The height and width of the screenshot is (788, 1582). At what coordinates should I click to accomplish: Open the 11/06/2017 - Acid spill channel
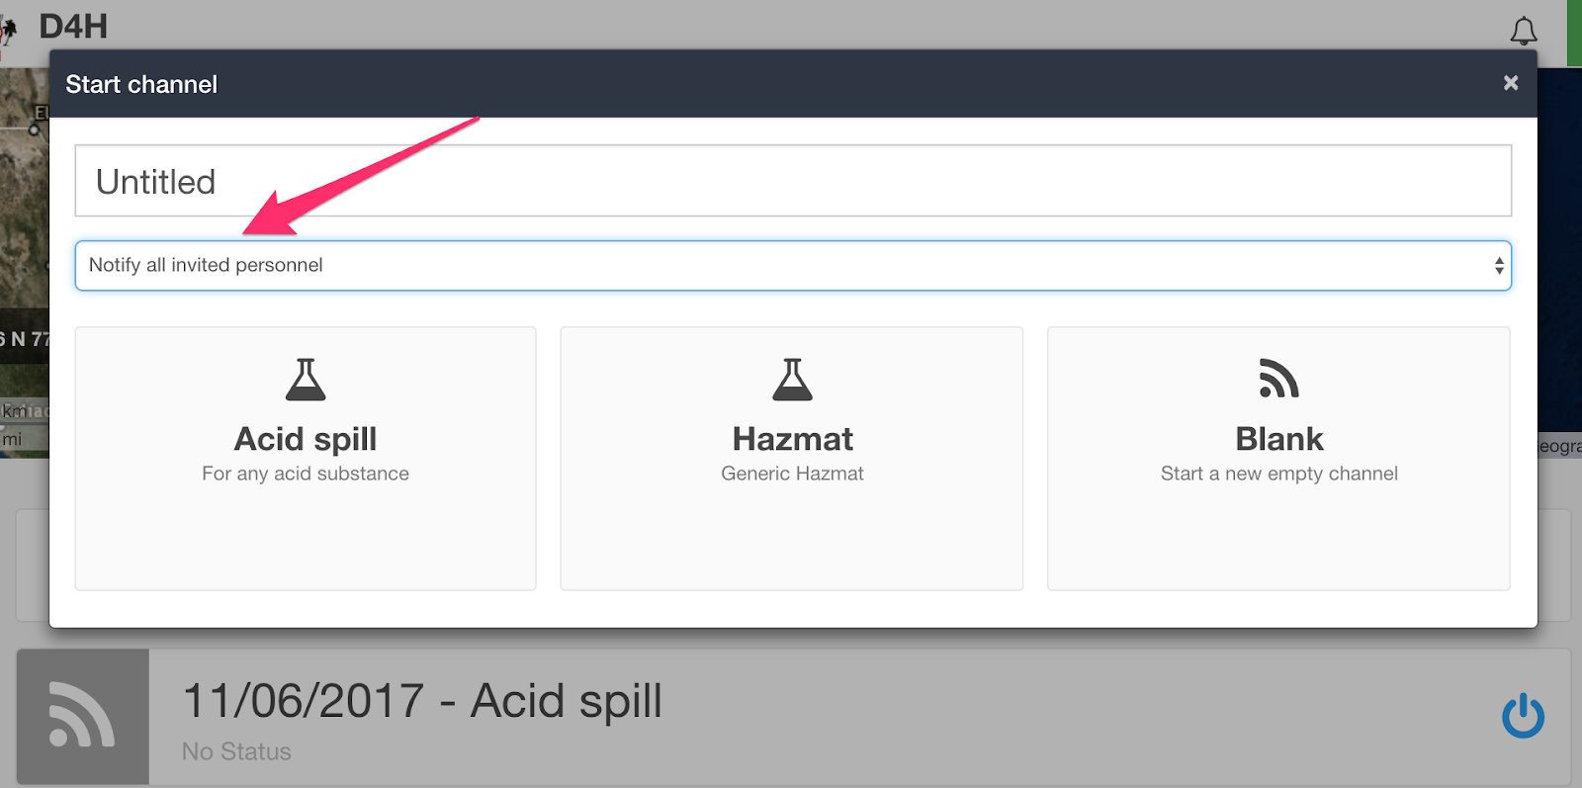(422, 701)
